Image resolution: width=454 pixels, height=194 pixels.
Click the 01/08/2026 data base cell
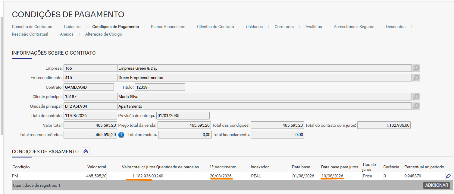303,176
